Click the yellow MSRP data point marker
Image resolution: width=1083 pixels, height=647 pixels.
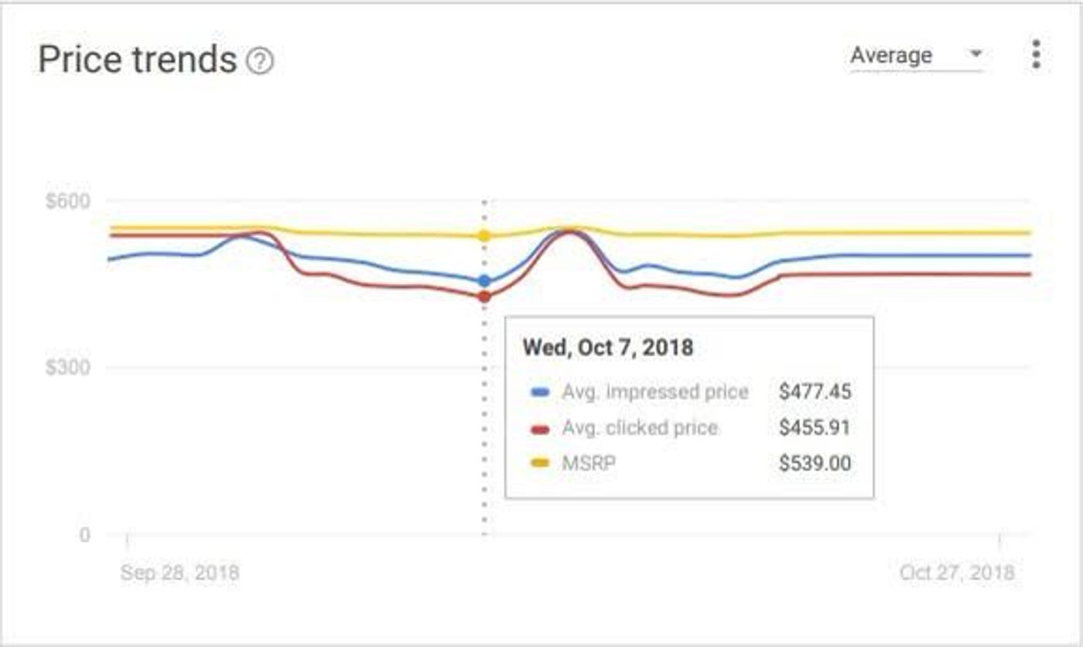tap(484, 236)
